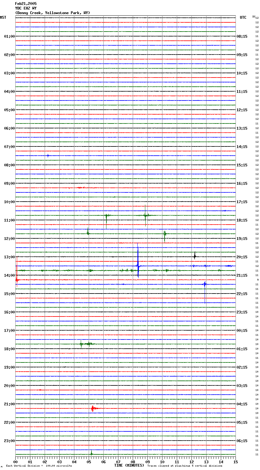The height and width of the screenshot is (470, 260).
Task: Click the "23:00" MST time label
Action: [x=9, y=441]
